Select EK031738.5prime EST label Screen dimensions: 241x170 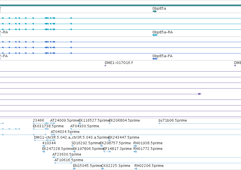[48, 126]
